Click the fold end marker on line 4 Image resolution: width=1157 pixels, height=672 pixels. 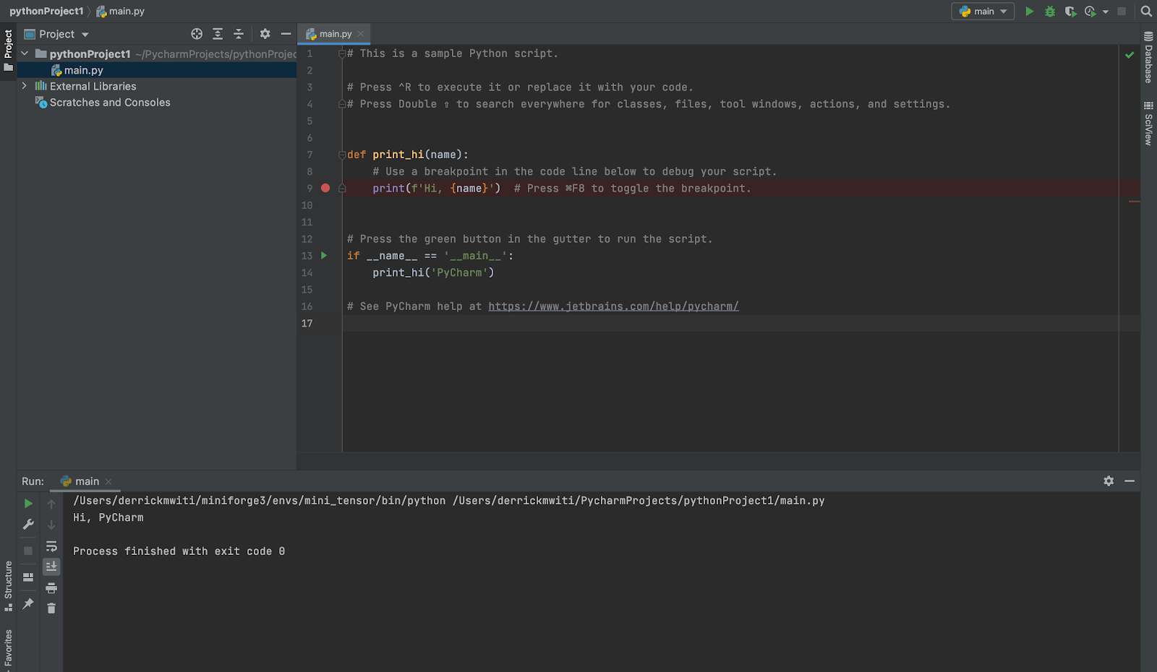pos(342,104)
